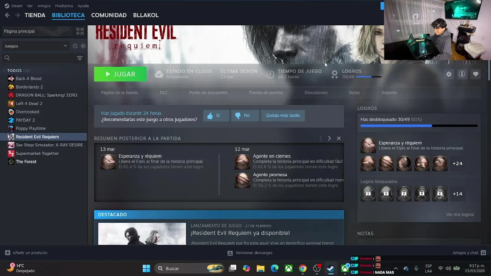Screen dimensions: 491x276
Task: Open the Productos menu
Action: [64, 6]
